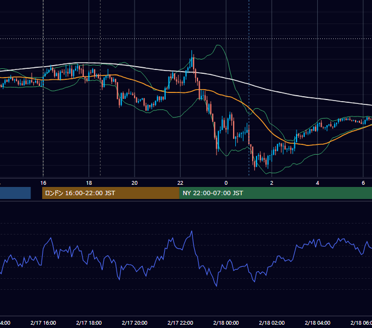Click the tallest candle wick peak after 22:00
Image resolution: width=372 pixels, height=328 pixels.
click(x=191, y=51)
